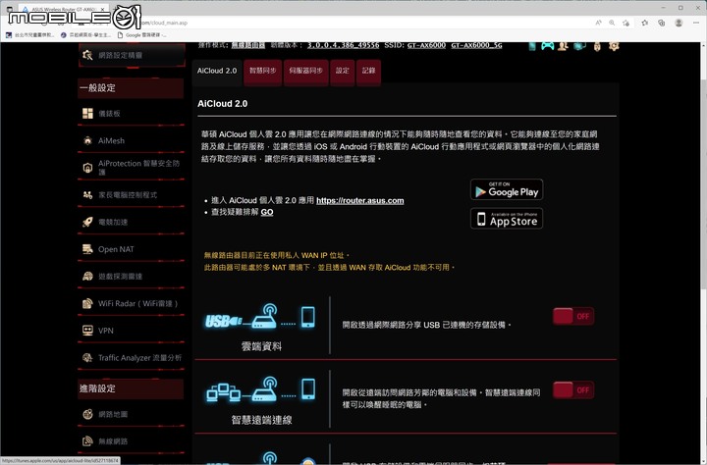Image resolution: width=707 pixels, height=465 pixels.
Task: Click the 網路地圖 network map icon
Action: [87, 414]
